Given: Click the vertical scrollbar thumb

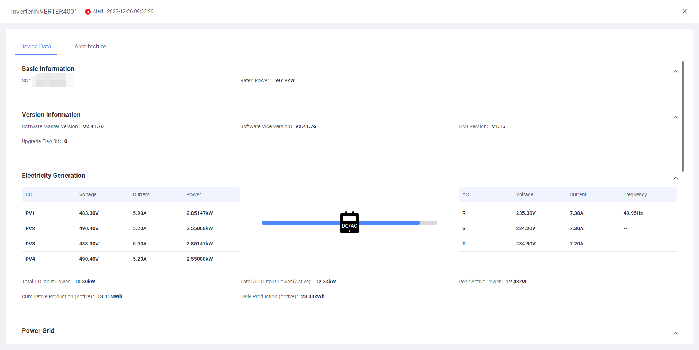Looking at the screenshot, I should point(682,116).
